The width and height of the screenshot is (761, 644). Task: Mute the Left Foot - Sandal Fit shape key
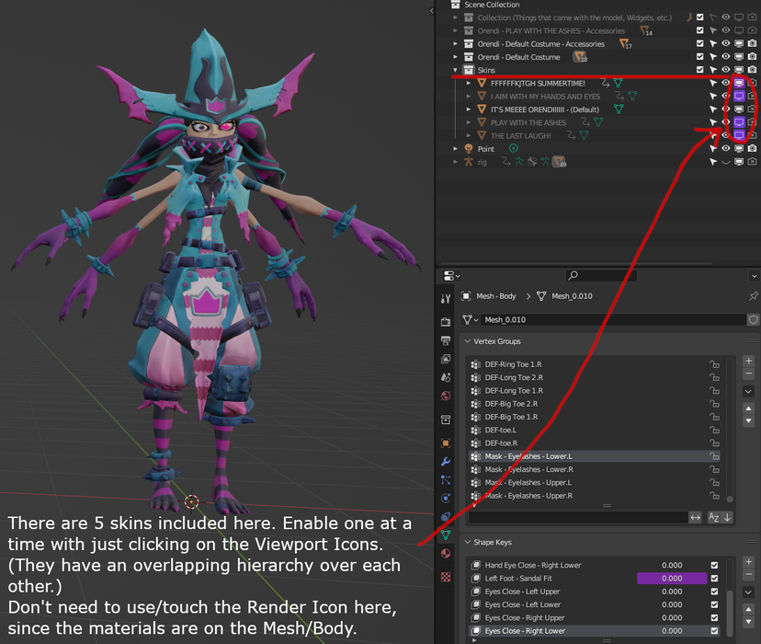714,579
